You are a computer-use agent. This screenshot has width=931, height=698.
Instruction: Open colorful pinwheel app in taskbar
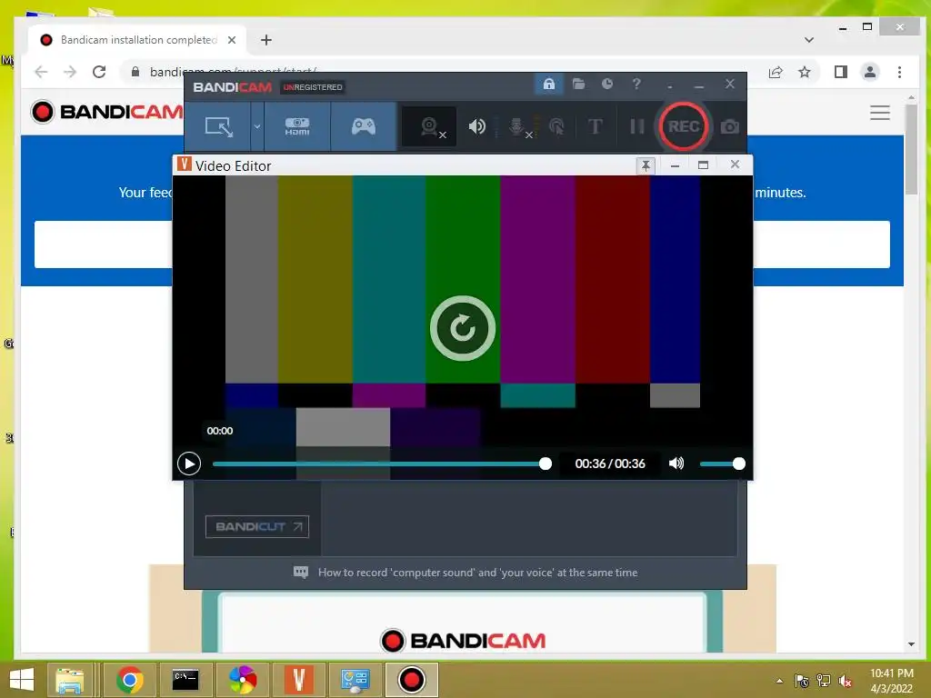(242, 680)
